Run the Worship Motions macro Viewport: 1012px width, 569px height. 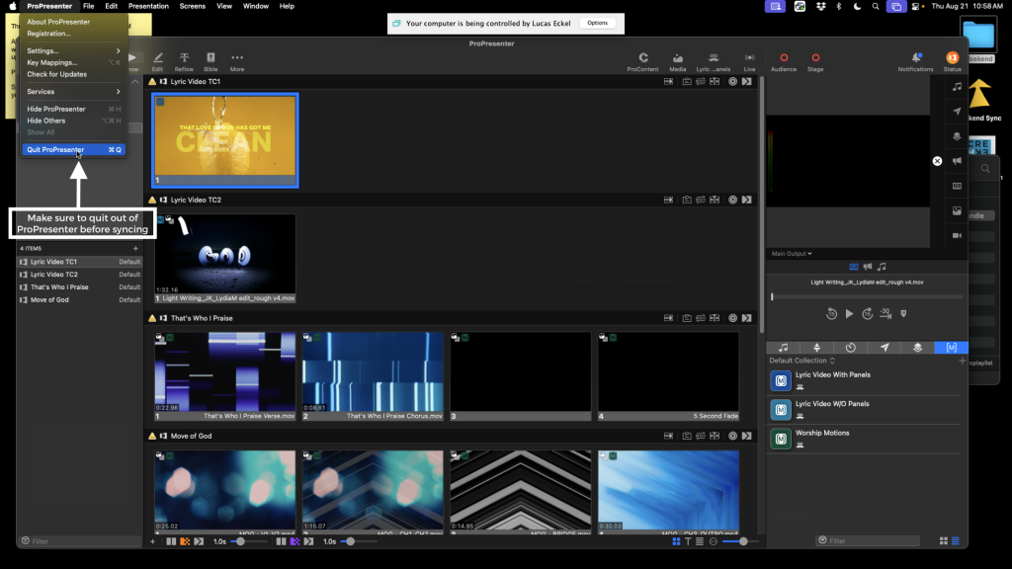(x=865, y=439)
